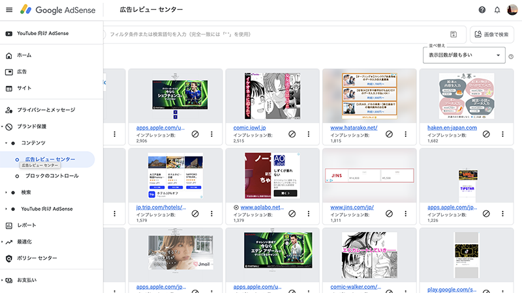Click the Google AdSense logo
The height and width of the screenshot is (293, 522).
[58, 10]
